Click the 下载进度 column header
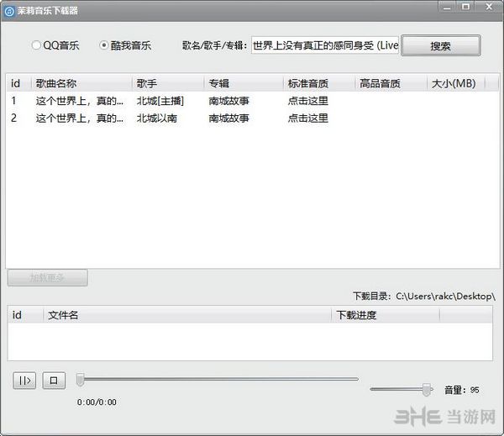Viewport: 504px width, 436px height. point(386,315)
